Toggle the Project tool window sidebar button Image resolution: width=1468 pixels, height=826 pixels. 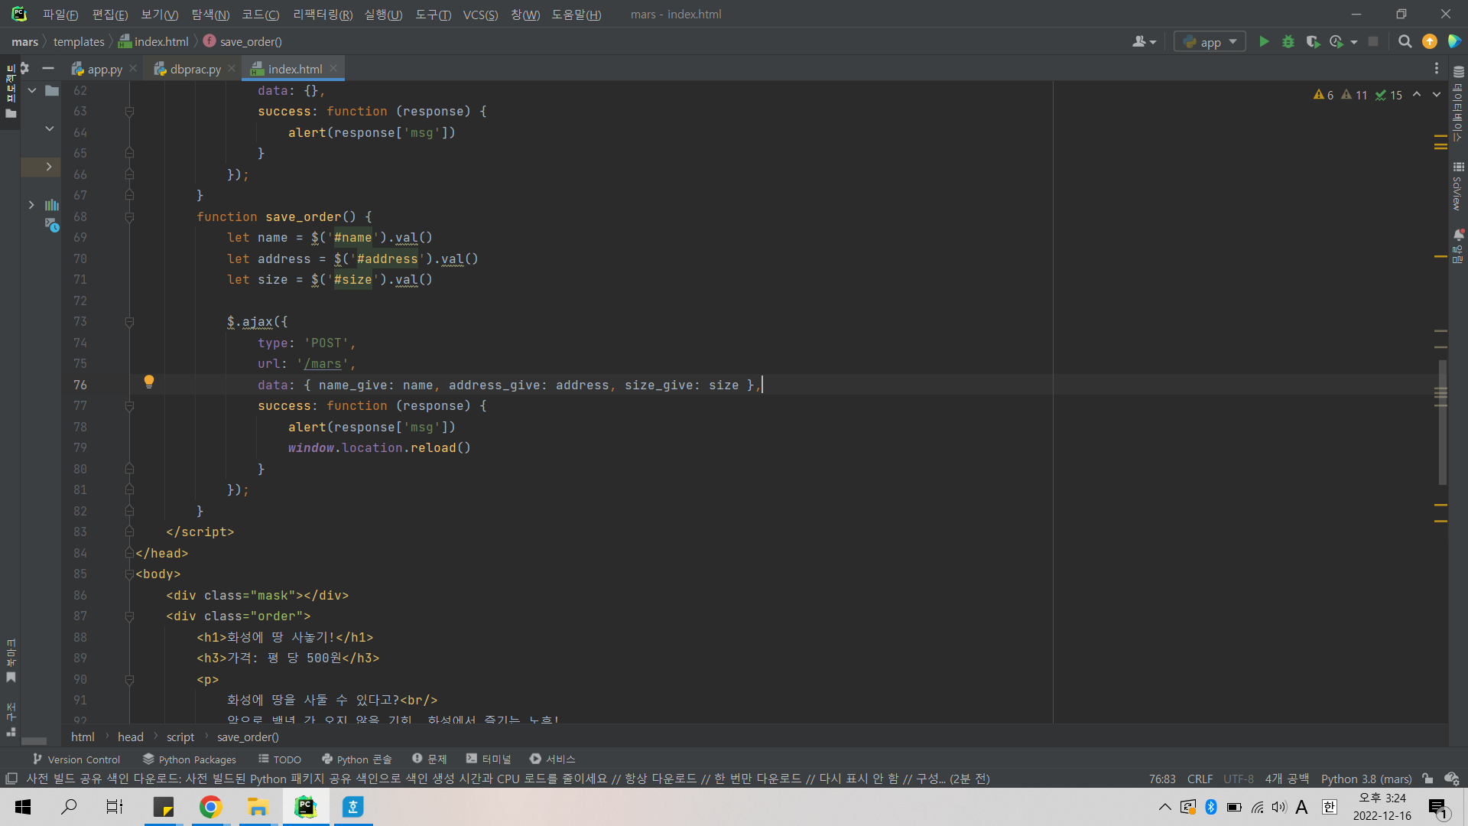tap(11, 92)
